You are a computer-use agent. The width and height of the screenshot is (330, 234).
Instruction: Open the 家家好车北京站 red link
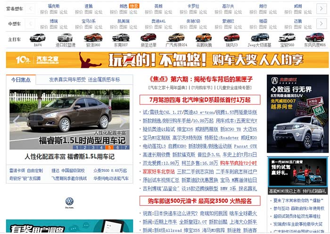(159, 172)
